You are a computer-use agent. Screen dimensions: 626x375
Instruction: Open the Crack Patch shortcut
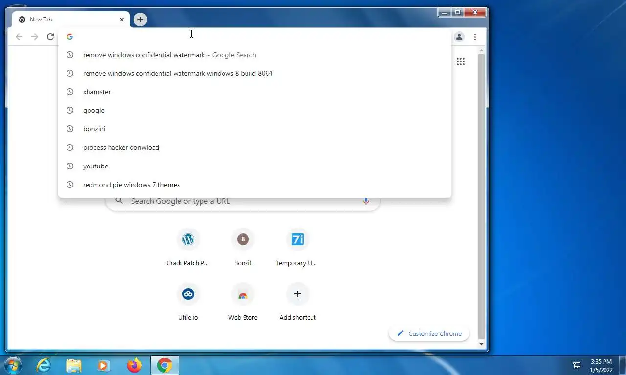tap(188, 248)
